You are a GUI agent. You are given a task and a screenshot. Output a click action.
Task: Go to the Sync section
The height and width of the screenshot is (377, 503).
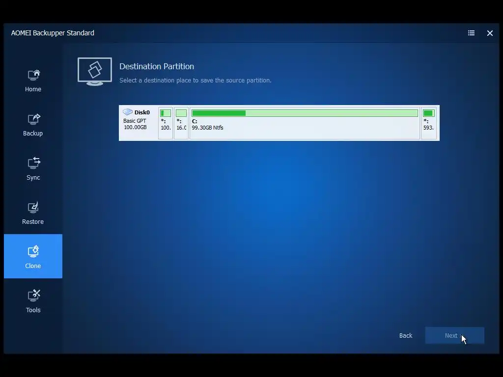[x=33, y=170]
